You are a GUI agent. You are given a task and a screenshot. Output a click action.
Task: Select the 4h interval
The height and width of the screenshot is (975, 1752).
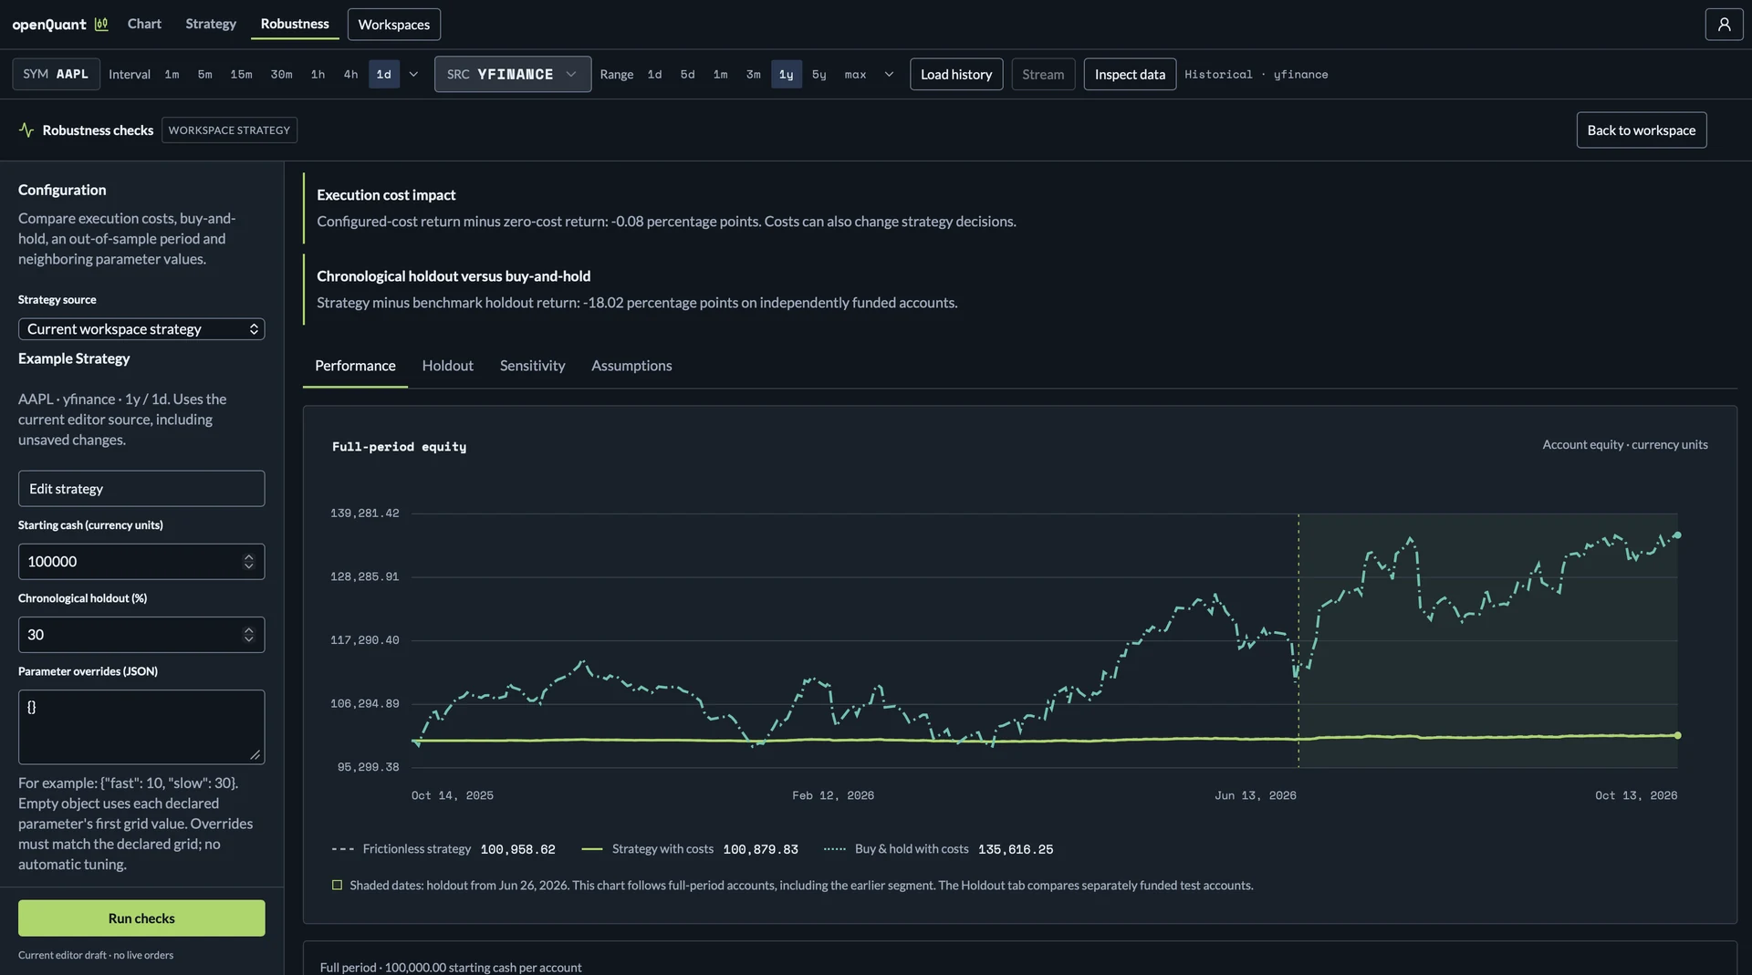(350, 75)
